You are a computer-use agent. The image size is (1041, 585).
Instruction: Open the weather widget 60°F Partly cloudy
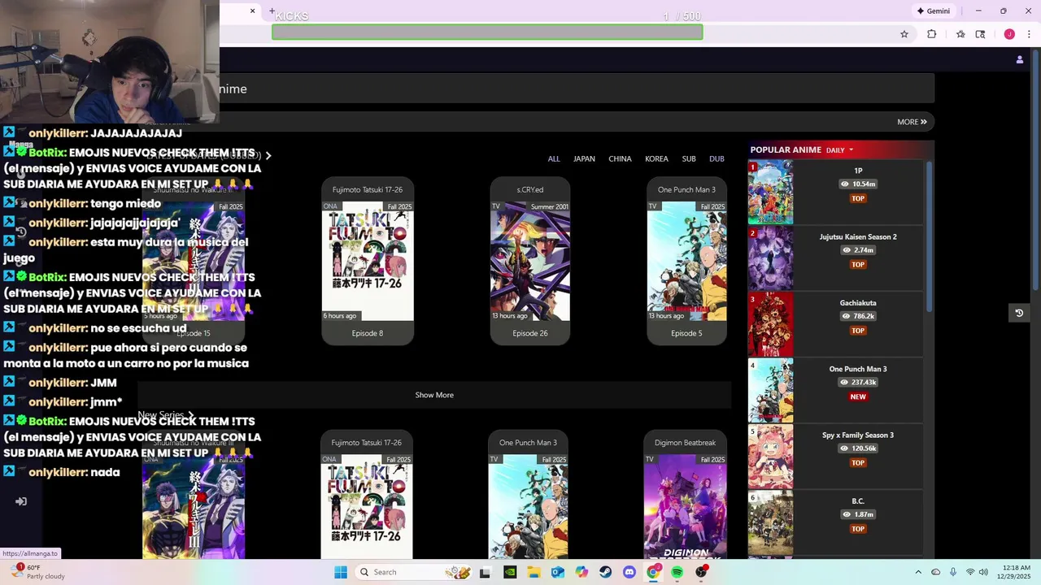pyautogui.click(x=37, y=572)
